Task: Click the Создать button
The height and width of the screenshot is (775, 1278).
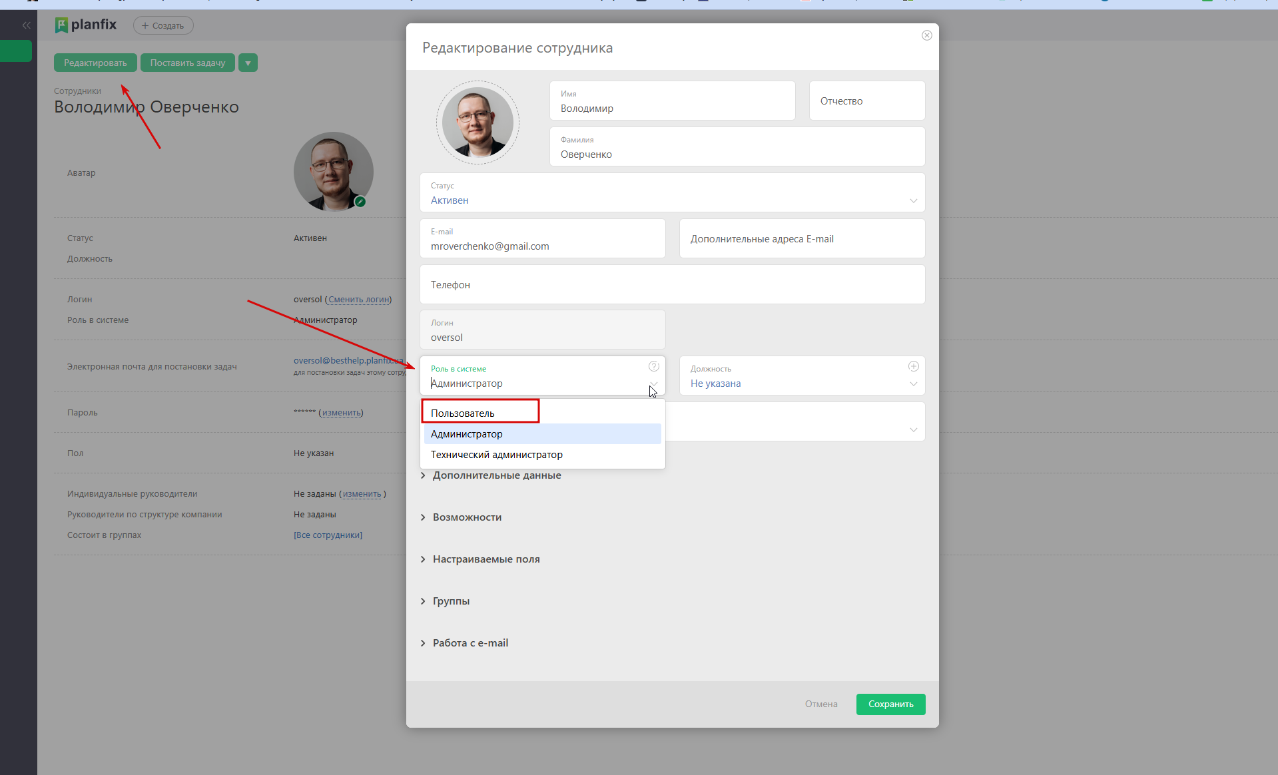Action: click(x=163, y=25)
